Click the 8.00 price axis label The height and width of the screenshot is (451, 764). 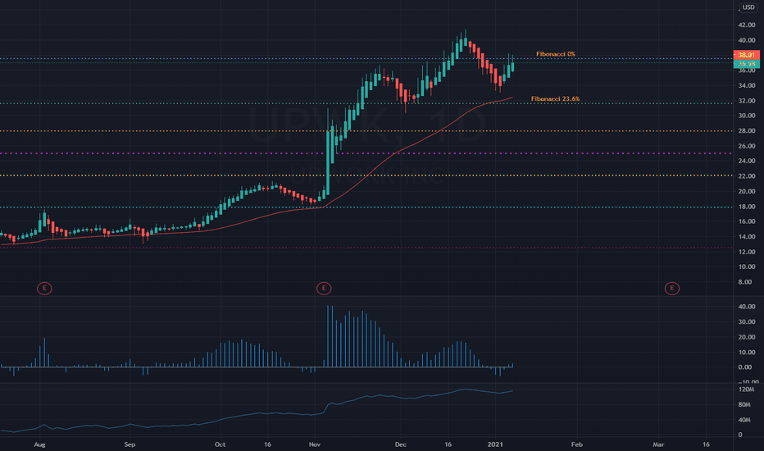[x=744, y=282]
